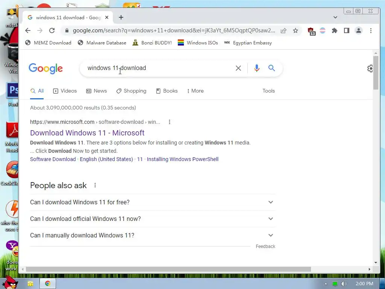
Task: Click the vertical scrollbar thumb
Action: click(376, 73)
